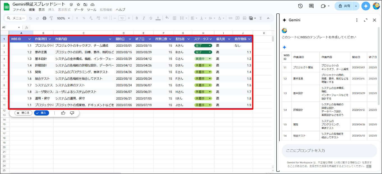Click the undo arrow in toolbar
The height and width of the screenshot is (174, 382).
[30, 18]
